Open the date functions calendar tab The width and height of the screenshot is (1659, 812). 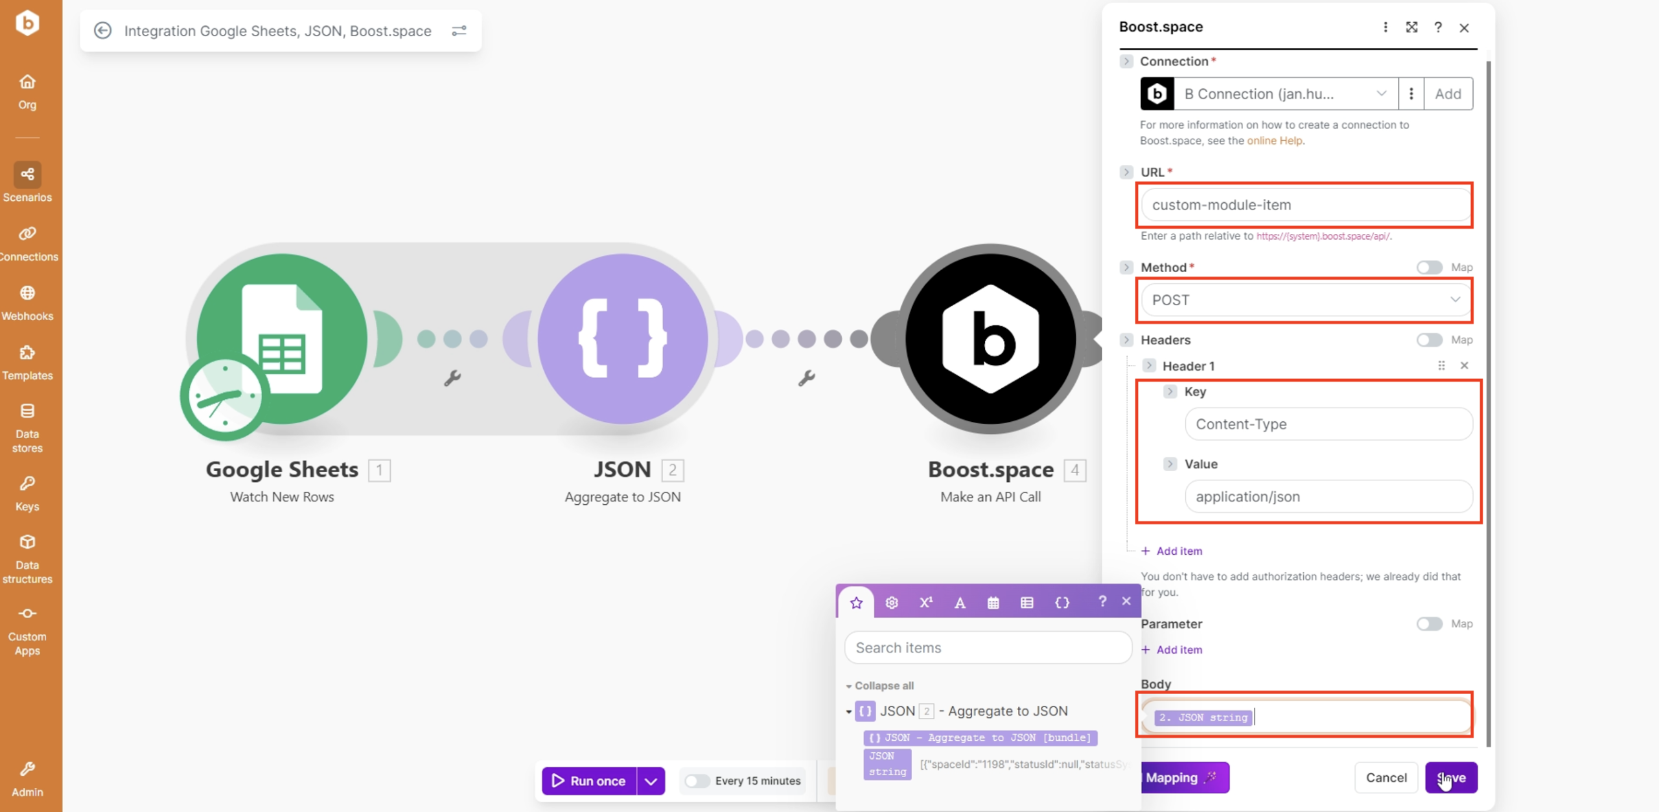993,603
